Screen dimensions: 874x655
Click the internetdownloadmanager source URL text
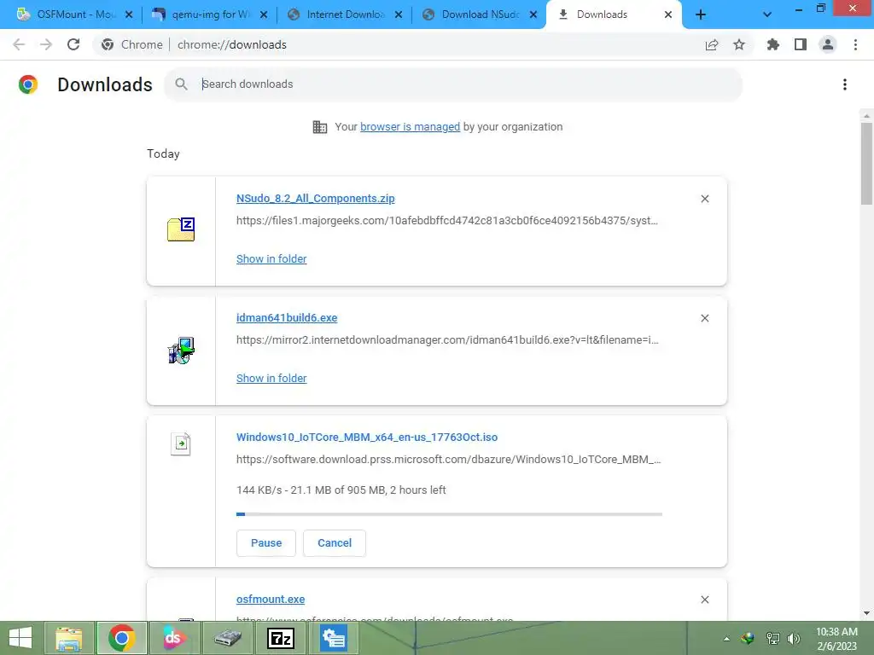(x=447, y=339)
